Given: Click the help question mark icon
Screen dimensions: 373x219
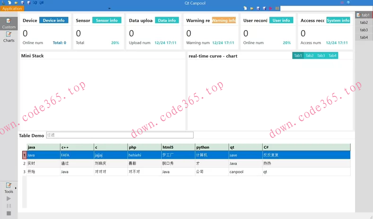Looking at the screenshot, I should [x=348, y=3].
